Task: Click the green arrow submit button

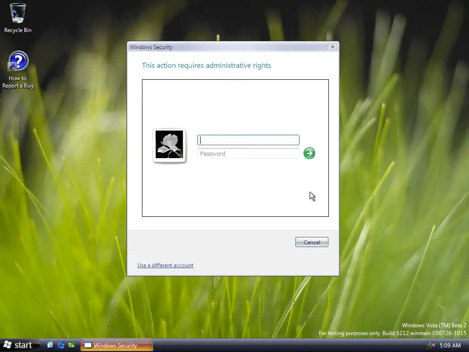Action: [x=309, y=153]
